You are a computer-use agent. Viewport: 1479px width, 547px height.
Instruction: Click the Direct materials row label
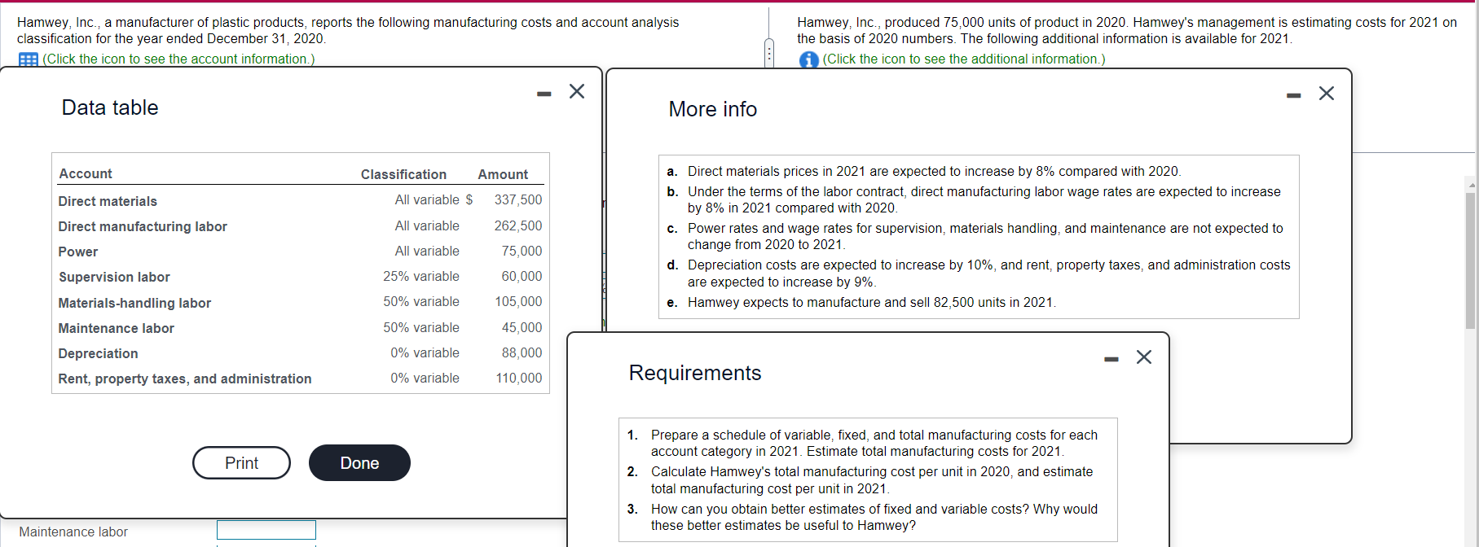pos(108,201)
